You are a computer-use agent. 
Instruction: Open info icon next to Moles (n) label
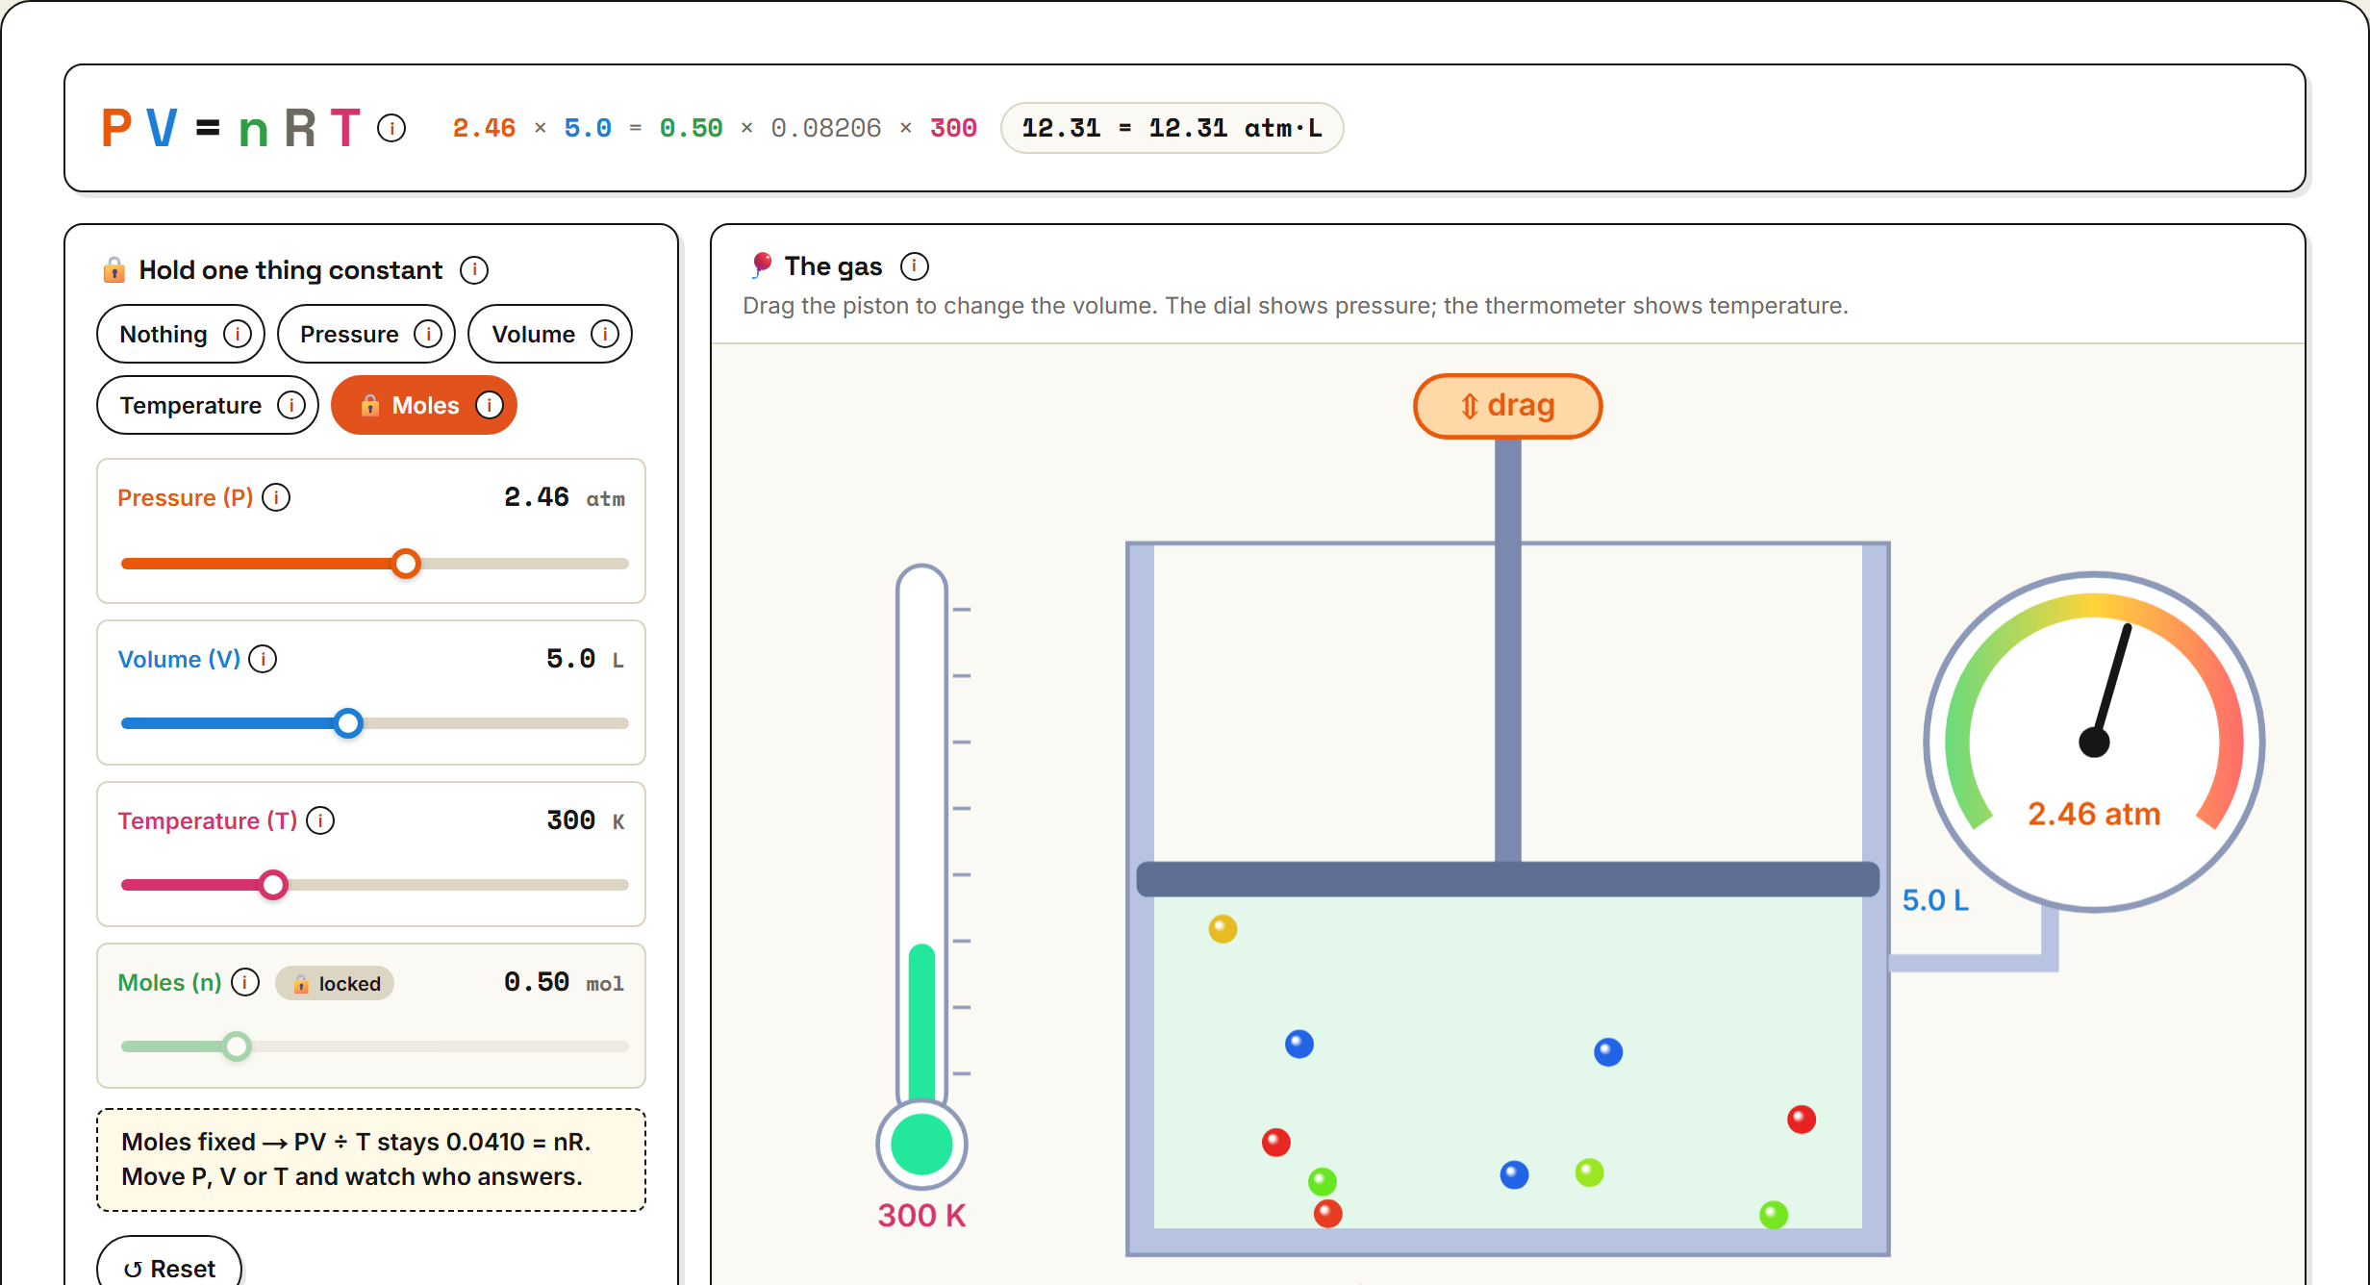(245, 982)
